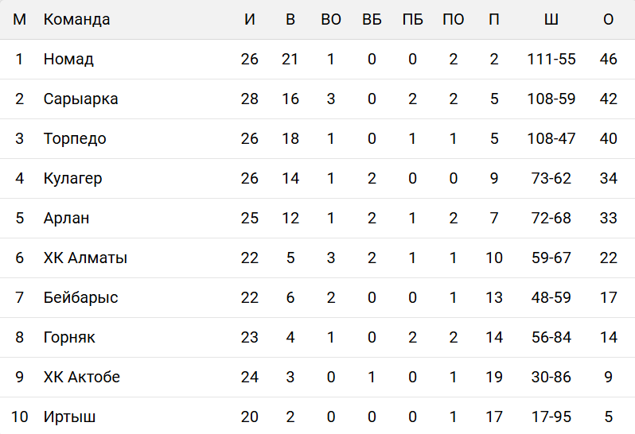The image size is (635, 434).
Task: Open the Арлан team entry
Action: click(x=66, y=219)
